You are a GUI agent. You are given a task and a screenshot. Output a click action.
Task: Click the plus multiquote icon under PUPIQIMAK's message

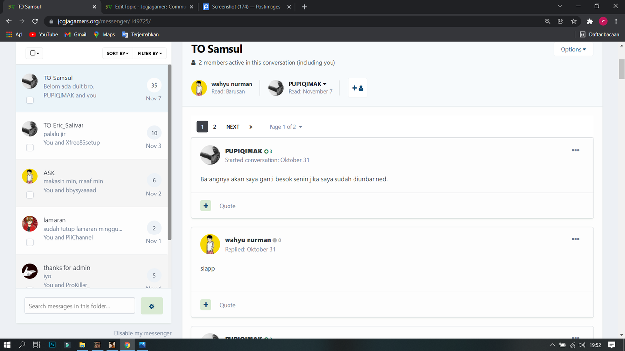206,206
